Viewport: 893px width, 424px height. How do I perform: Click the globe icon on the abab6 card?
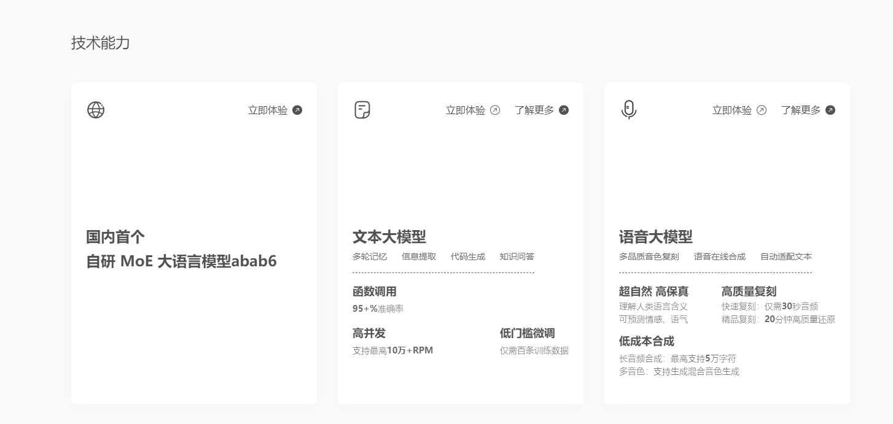[x=96, y=110]
